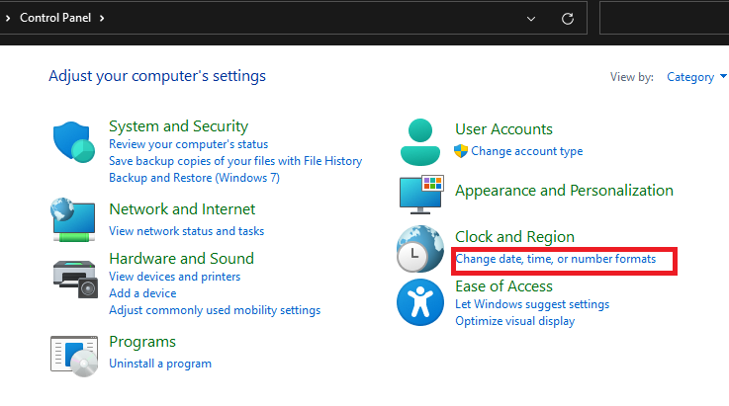
Task: Click the Clock and Region globe icon
Action: [x=419, y=250]
